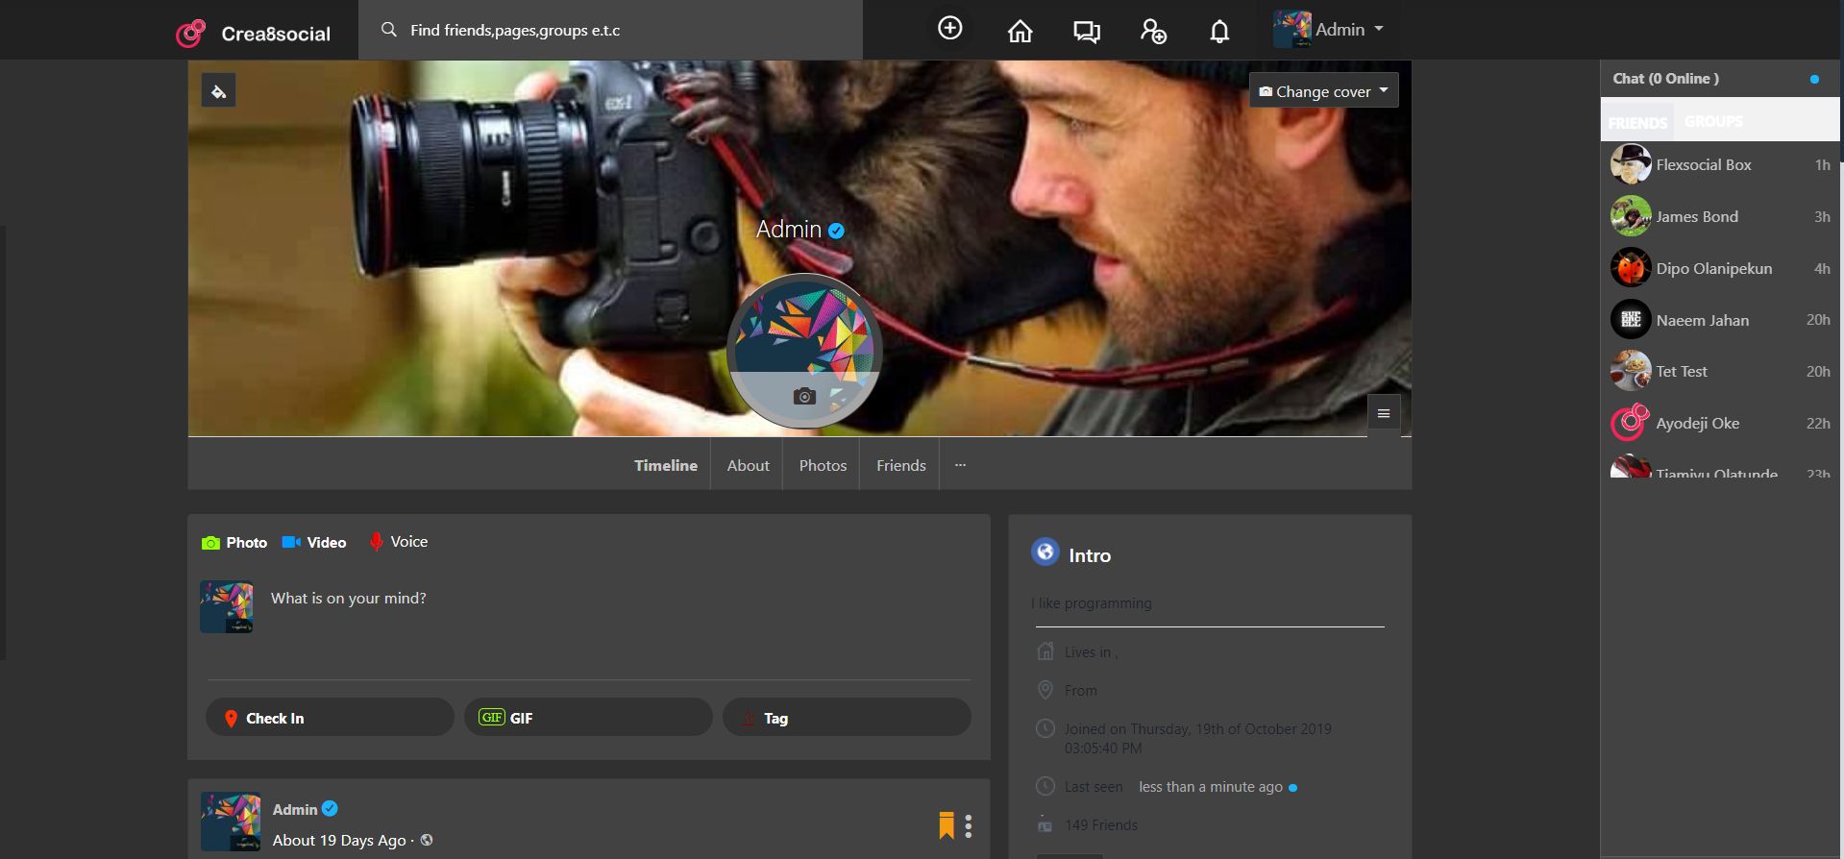
Task: Click the bookmark icon on Admin's post
Action: (x=946, y=825)
